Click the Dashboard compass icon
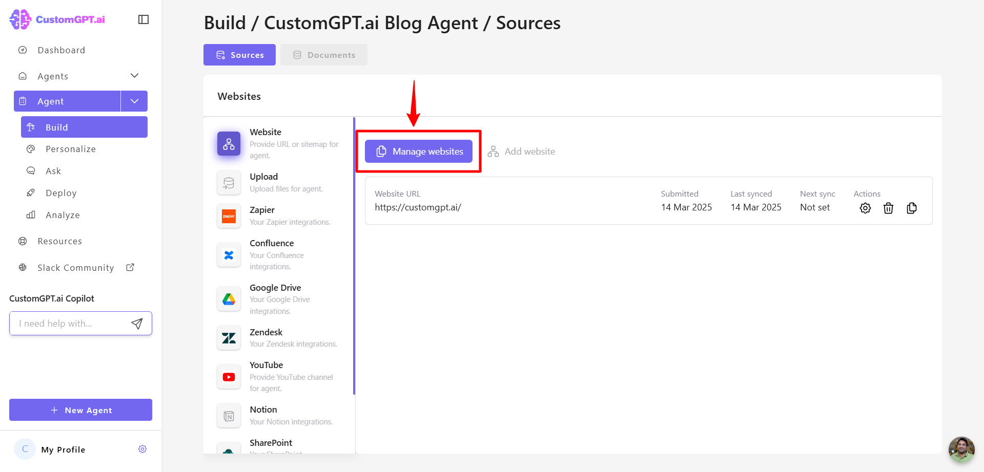Screen dimensions: 984x472 (x=23, y=50)
